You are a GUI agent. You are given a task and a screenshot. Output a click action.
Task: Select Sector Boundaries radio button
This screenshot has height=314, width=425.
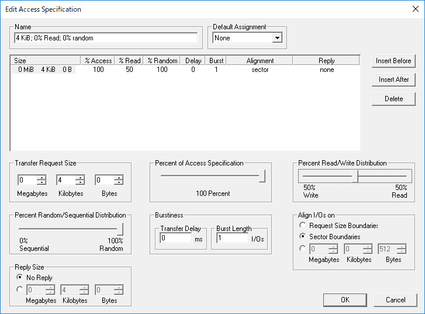pyautogui.click(x=302, y=237)
